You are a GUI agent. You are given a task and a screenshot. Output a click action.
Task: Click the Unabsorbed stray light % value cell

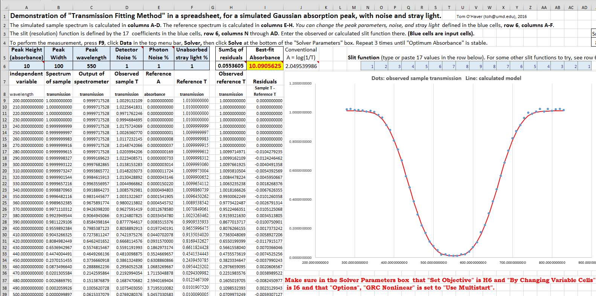(x=192, y=66)
